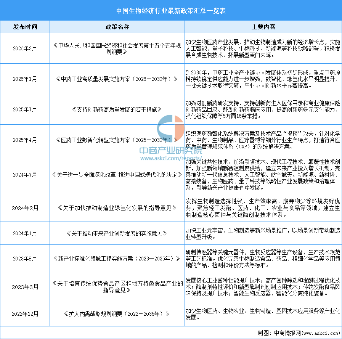Click the 新产业标准化领航工程实施方案 policy name
The image size is (342, 339).
click(117, 258)
